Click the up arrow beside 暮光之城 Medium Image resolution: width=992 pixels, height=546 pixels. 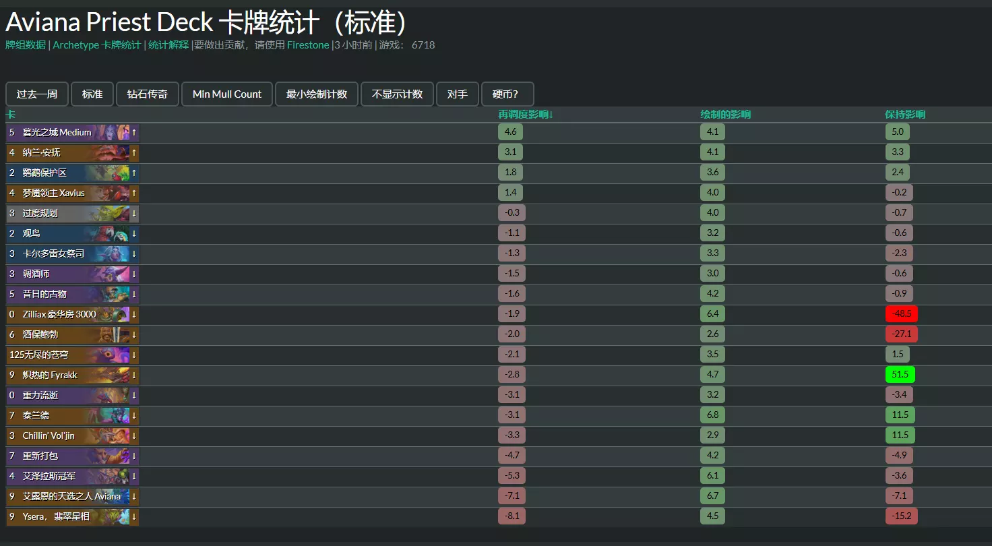(133, 132)
